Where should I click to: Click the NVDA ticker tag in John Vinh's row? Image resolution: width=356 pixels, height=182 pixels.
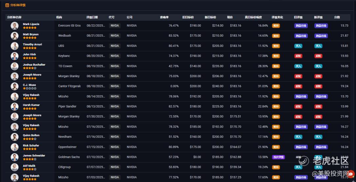point(115,56)
